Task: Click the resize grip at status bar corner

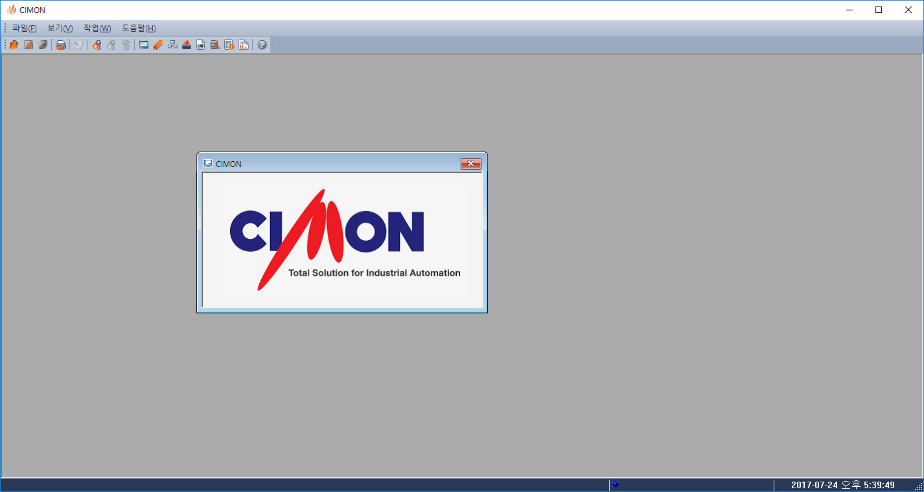Action: 919,487
